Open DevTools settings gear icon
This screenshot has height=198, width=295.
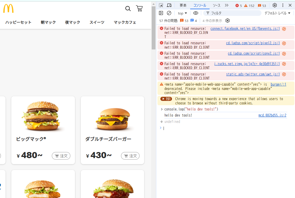(x=275, y=5)
